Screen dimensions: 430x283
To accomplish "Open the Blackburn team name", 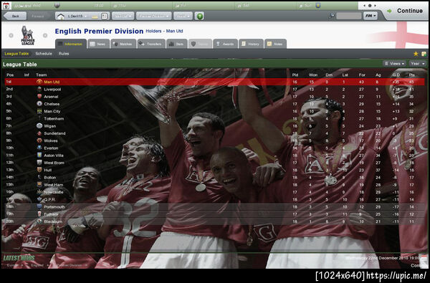I will point(53,221).
